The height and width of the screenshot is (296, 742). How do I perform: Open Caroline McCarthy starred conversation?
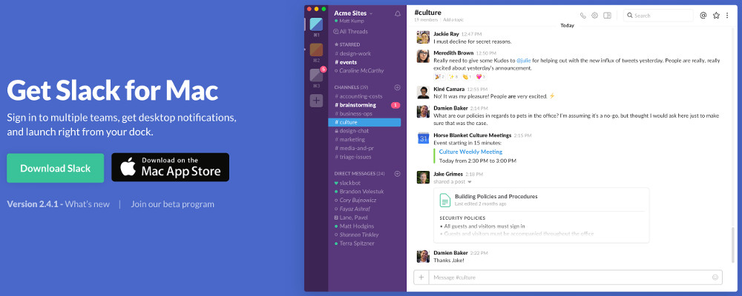click(x=359, y=71)
